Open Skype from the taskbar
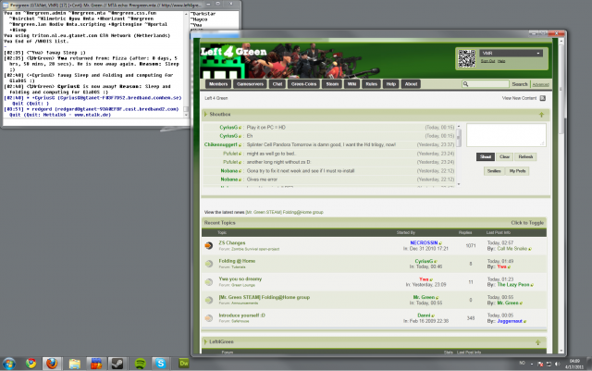Screen dimensions: 592x371 click(x=161, y=364)
